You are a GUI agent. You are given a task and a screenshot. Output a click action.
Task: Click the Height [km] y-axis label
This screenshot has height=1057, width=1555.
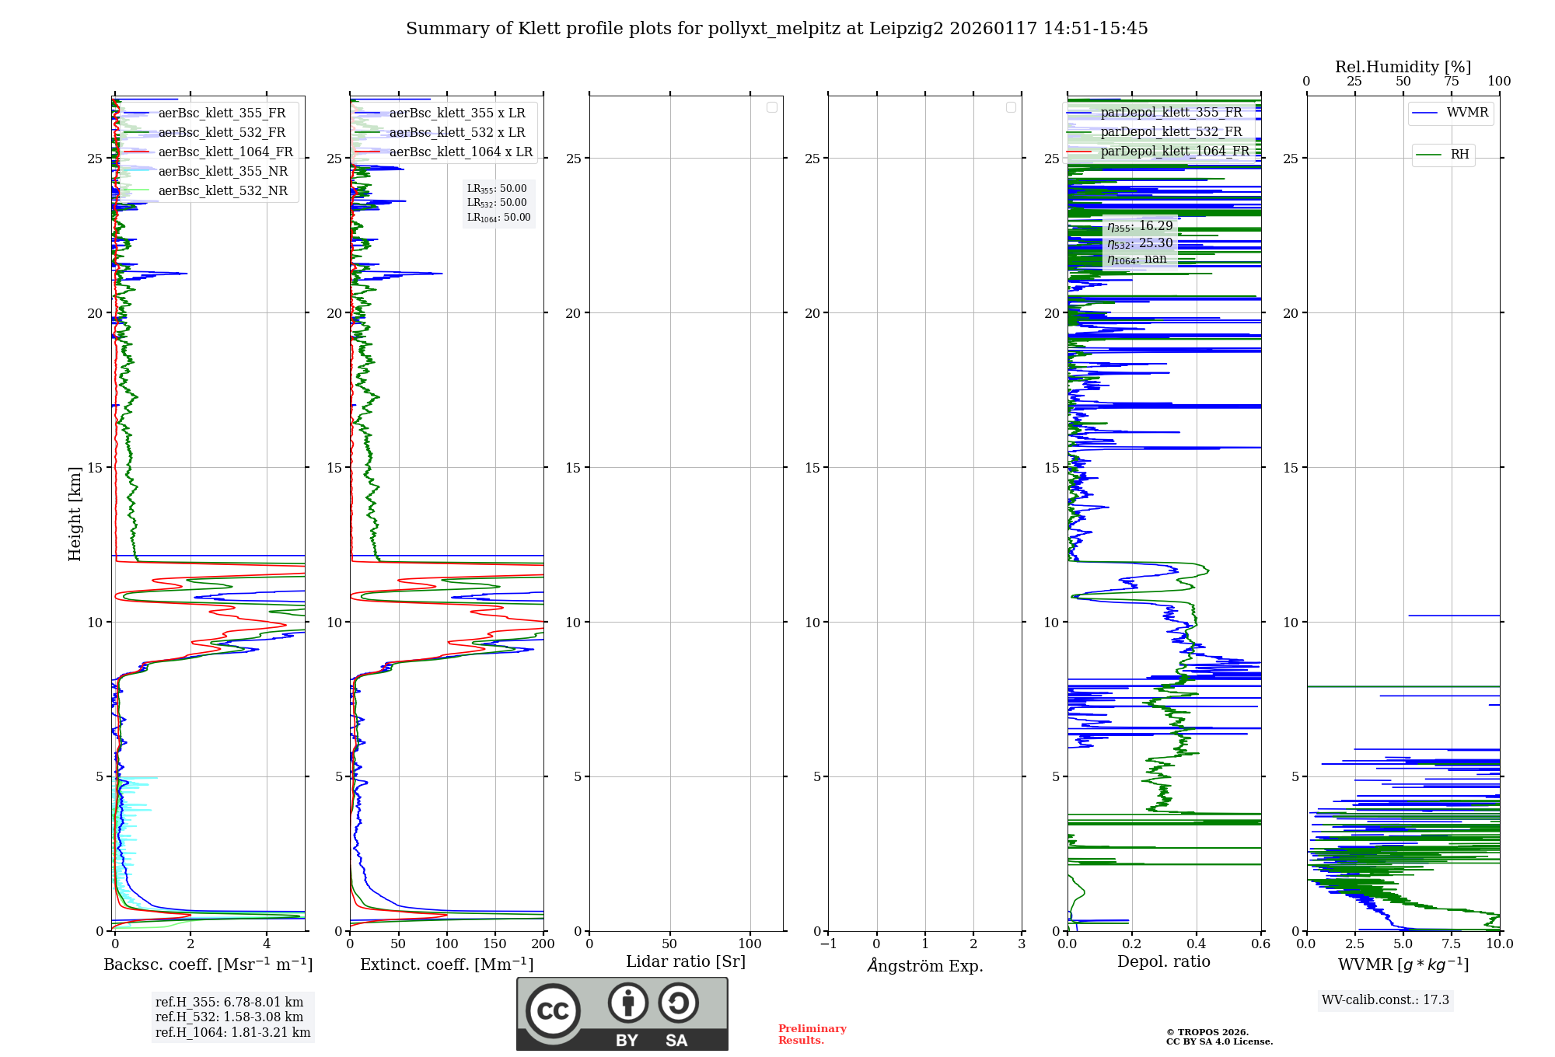pos(75,513)
